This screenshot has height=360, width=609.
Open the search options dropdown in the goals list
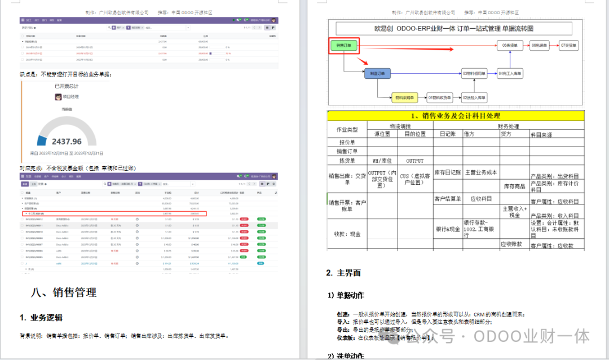(188, 28)
